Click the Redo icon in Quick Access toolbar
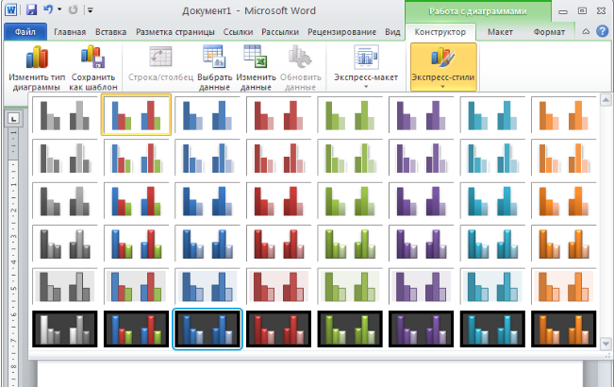 click(74, 10)
